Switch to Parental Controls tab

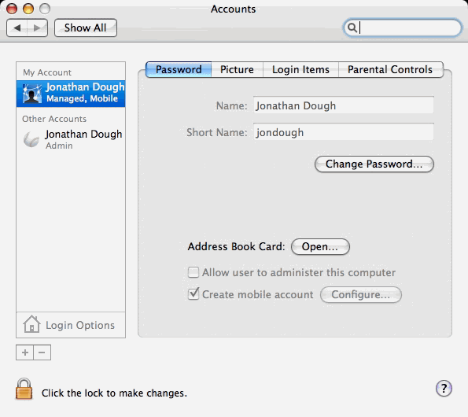point(391,69)
